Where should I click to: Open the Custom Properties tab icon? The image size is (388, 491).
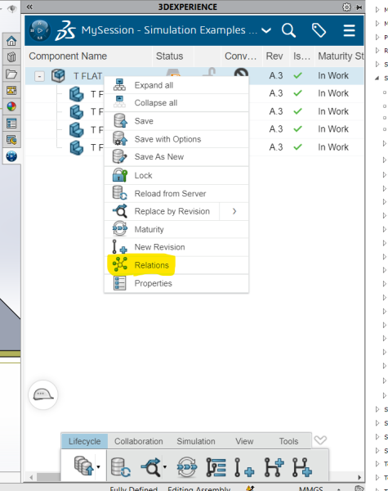[x=11, y=124]
